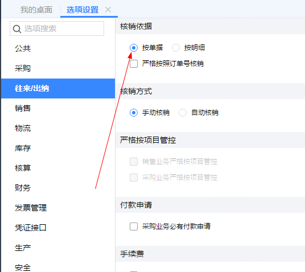Switch to 我的桌面 tab
This screenshot has width=305, height=272.
tap(36, 10)
